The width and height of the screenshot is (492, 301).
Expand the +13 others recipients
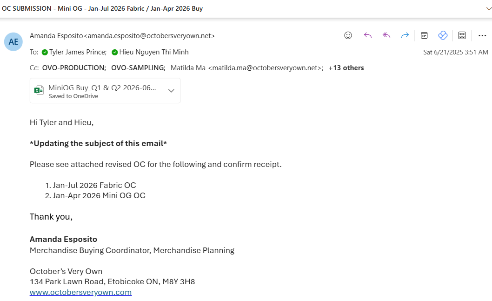(x=346, y=68)
